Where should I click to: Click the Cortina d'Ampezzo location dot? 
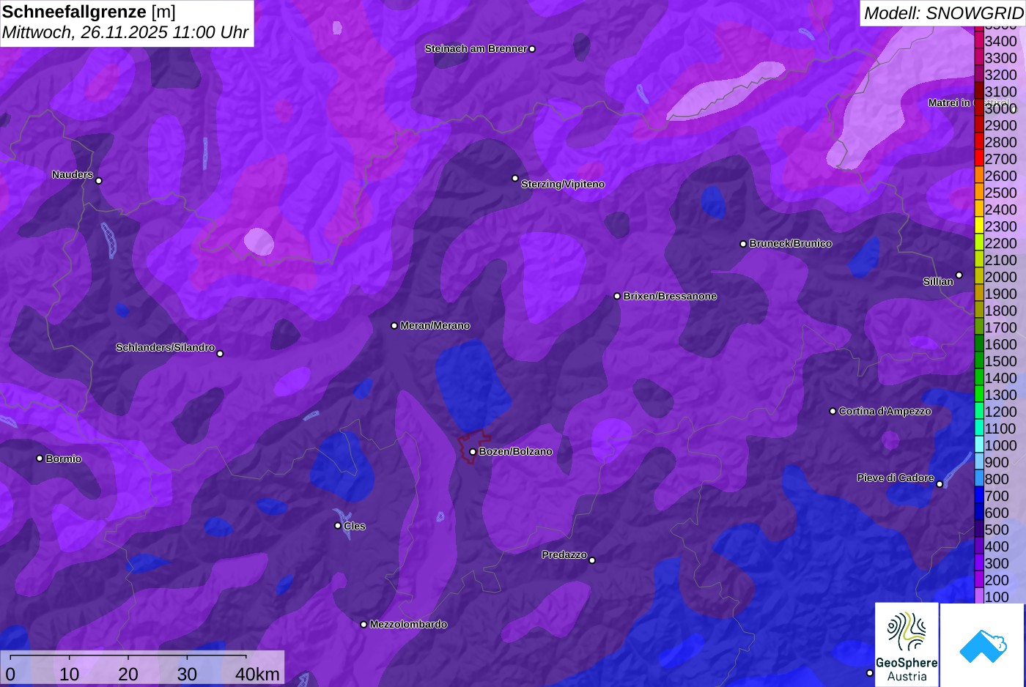point(833,411)
